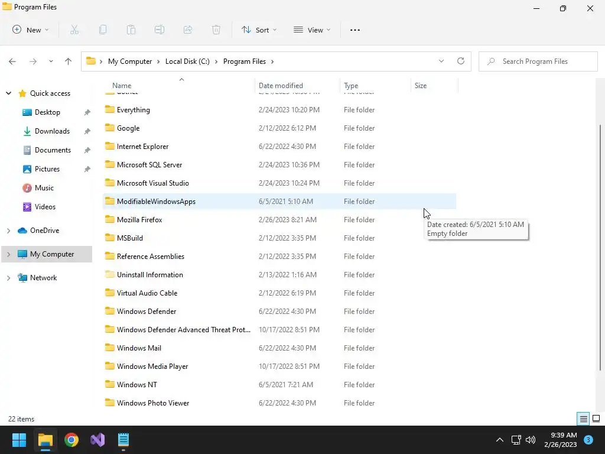The height and width of the screenshot is (454, 605).
Task: Click Local Disk (C:) breadcrumb
Action: click(x=187, y=61)
